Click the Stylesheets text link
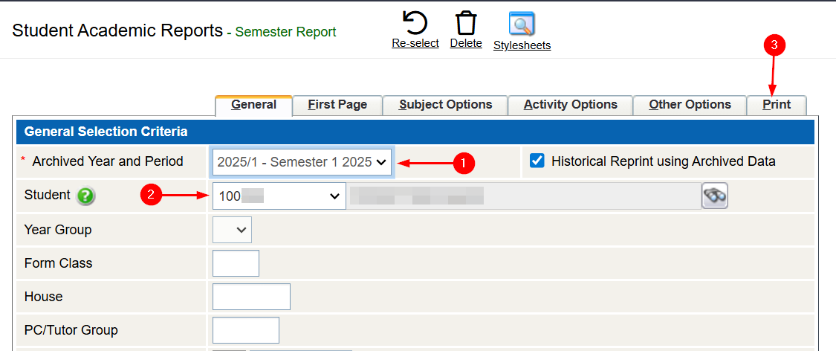Viewport: 836px width, 351px height. coord(522,45)
